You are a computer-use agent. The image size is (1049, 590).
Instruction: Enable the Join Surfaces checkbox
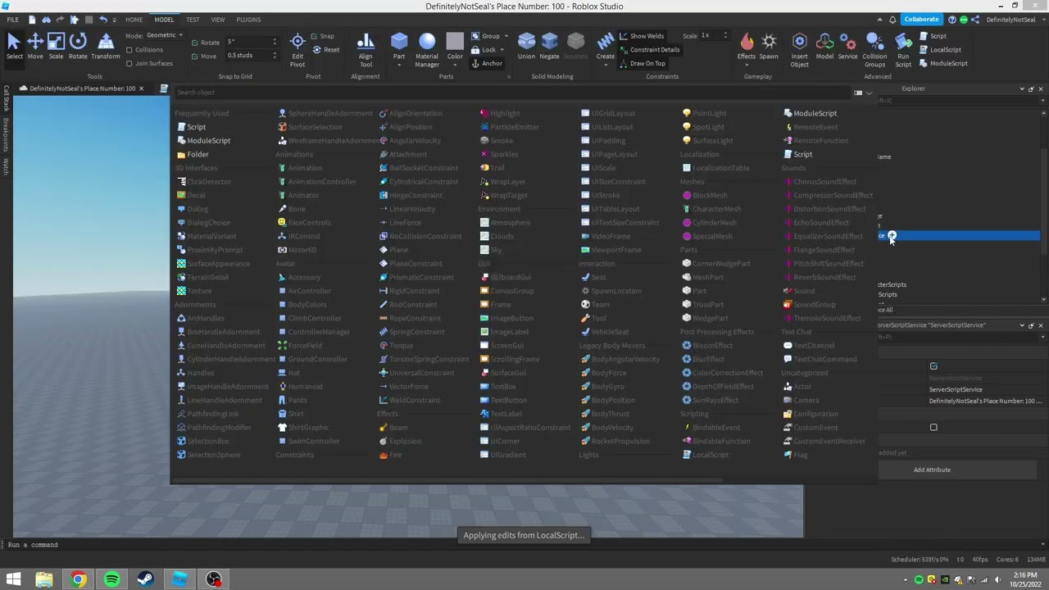pyautogui.click(x=129, y=63)
